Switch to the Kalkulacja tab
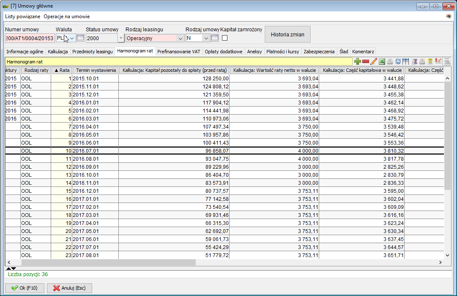457x296 pixels. tap(58, 52)
